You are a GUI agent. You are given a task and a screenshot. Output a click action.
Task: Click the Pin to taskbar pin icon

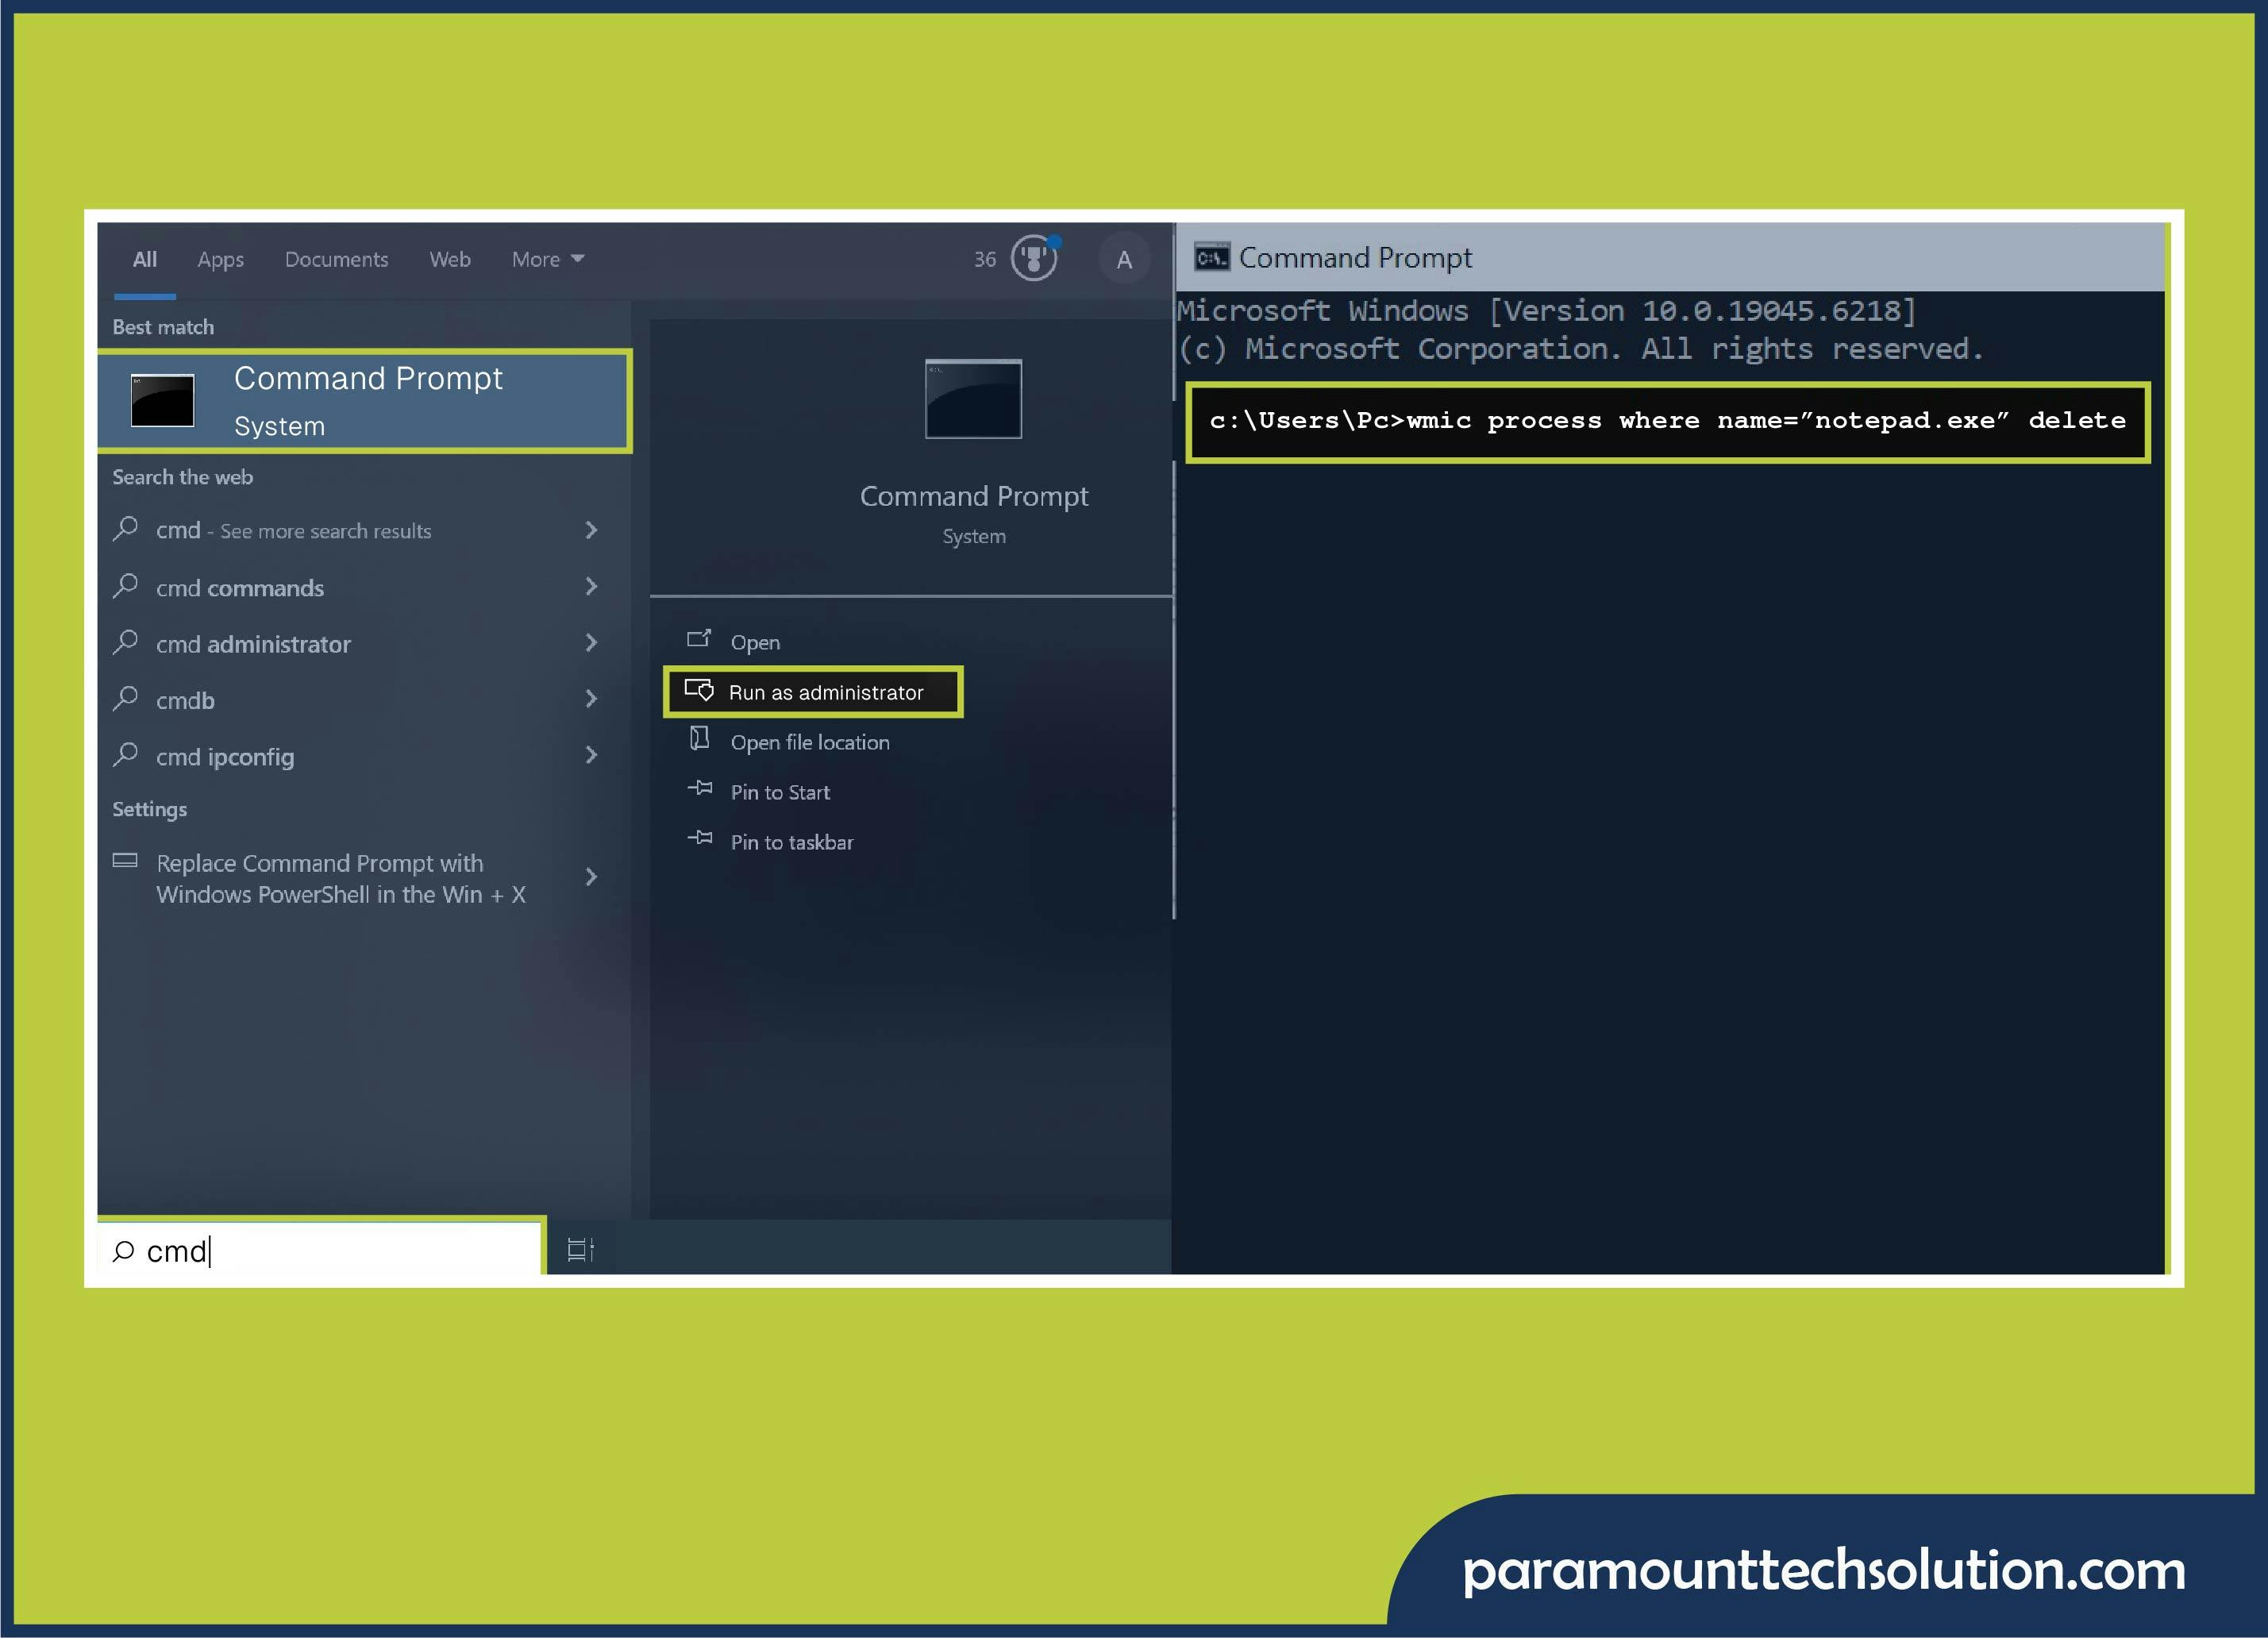tap(700, 837)
